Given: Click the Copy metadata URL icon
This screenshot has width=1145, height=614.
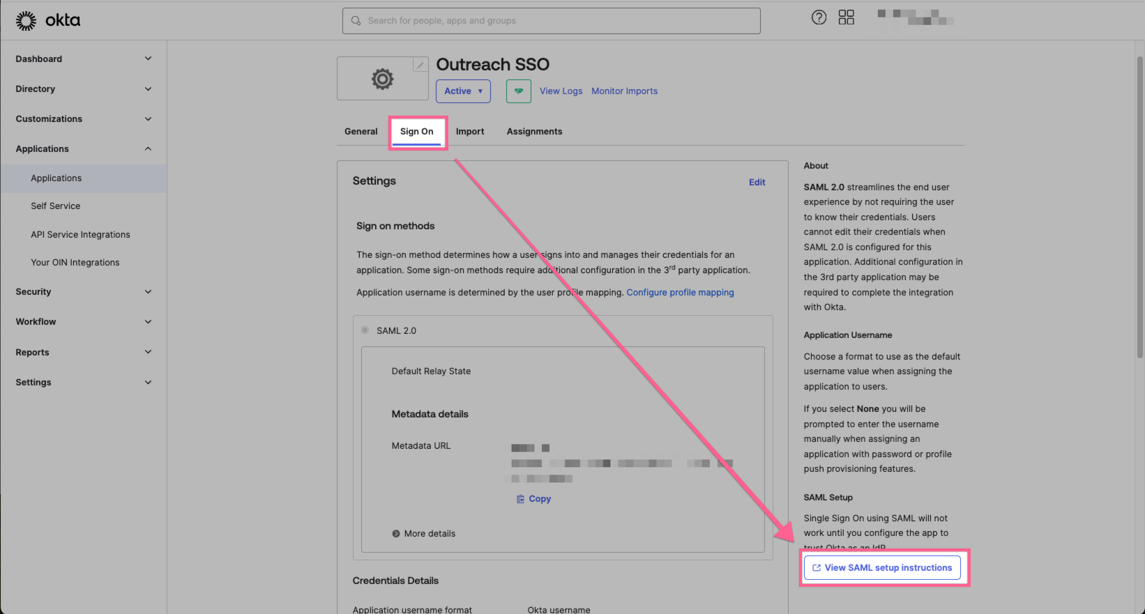Looking at the screenshot, I should click(x=520, y=499).
